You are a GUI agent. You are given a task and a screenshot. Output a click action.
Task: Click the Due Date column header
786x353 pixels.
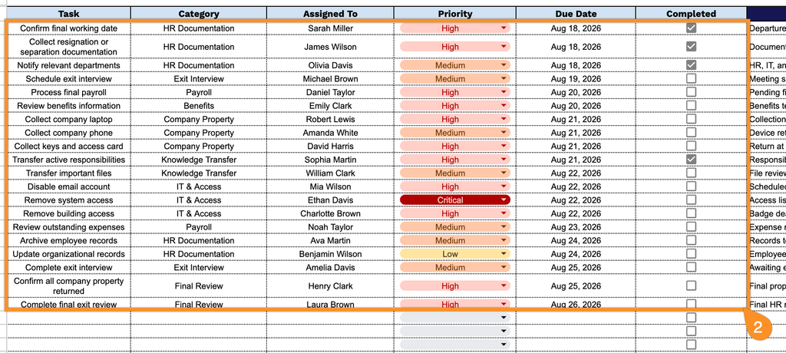pyautogui.click(x=576, y=14)
